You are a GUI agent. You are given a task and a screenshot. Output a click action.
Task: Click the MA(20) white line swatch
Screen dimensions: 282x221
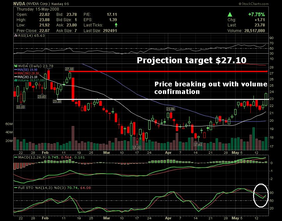tap(16, 77)
